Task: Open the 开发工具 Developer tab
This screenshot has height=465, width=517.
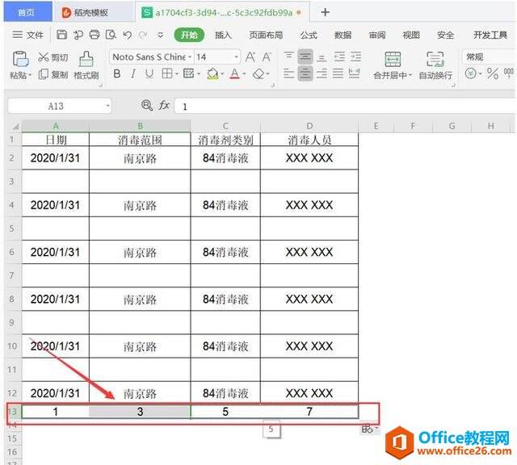Action: coord(490,35)
